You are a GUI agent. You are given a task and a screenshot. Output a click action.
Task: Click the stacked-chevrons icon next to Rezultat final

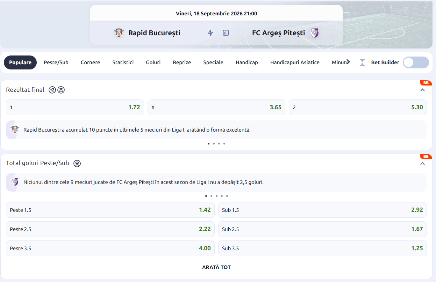tap(61, 90)
